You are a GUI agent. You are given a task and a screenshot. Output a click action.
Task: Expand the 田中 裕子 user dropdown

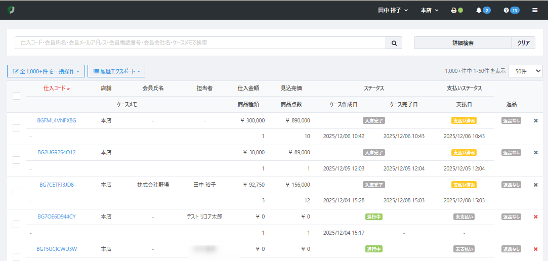click(x=393, y=10)
